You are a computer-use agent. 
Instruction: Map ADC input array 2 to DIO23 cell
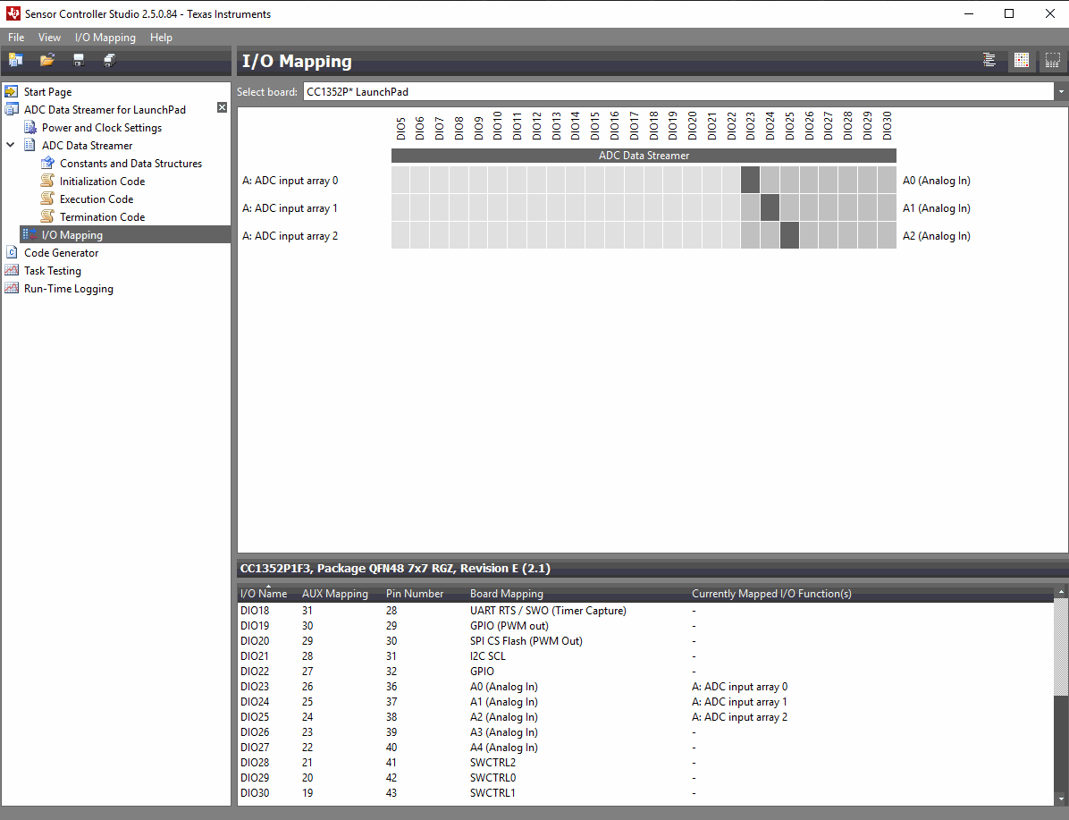(x=750, y=235)
